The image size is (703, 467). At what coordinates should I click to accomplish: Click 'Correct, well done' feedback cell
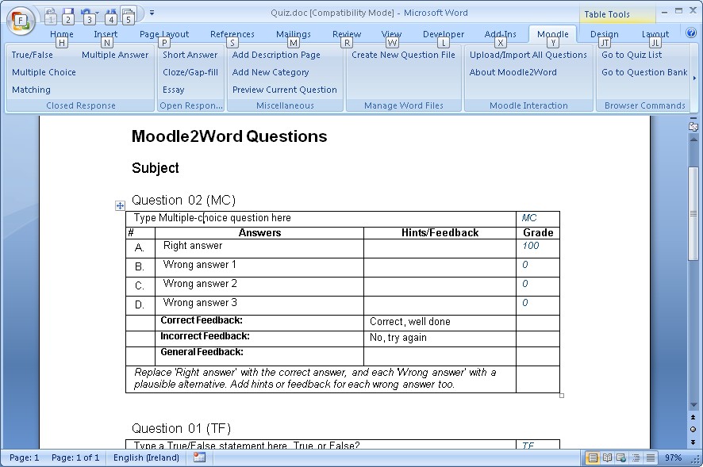440,323
